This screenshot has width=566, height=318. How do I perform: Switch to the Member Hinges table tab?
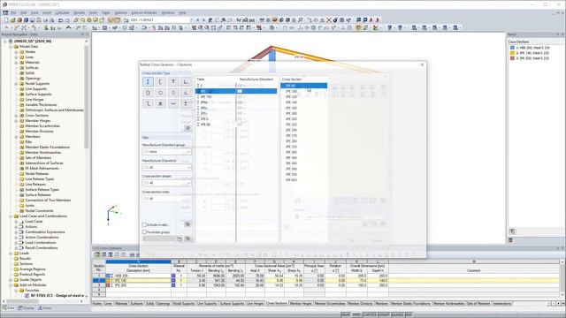(x=301, y=304)
